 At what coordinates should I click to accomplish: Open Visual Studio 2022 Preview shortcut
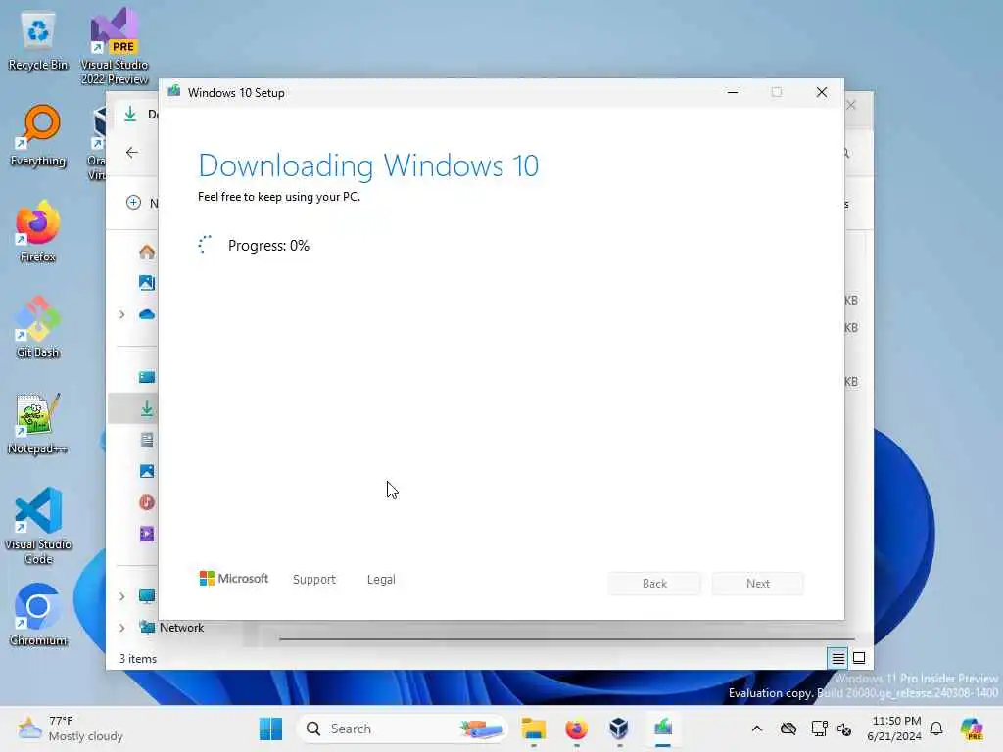click(x=115, y=46)
